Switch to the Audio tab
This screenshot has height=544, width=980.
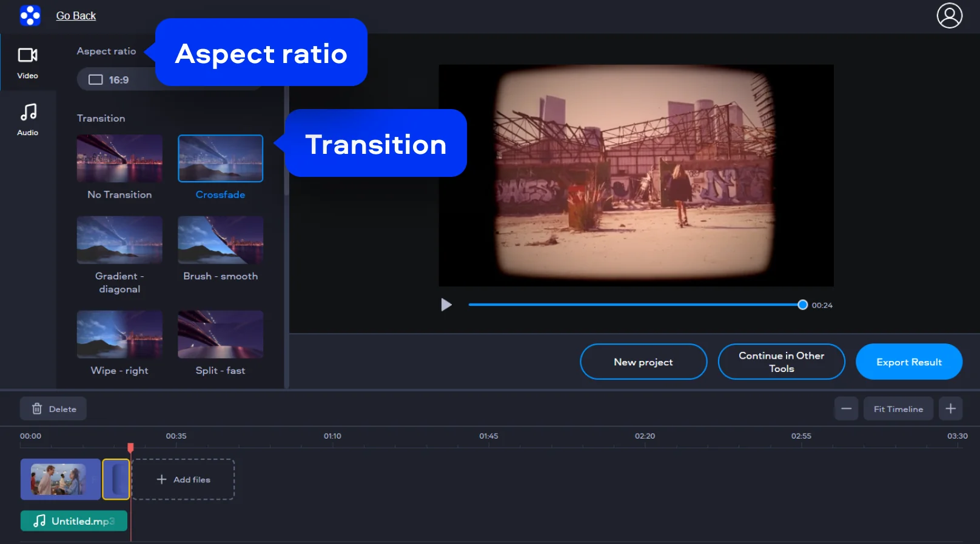[28, 119]
